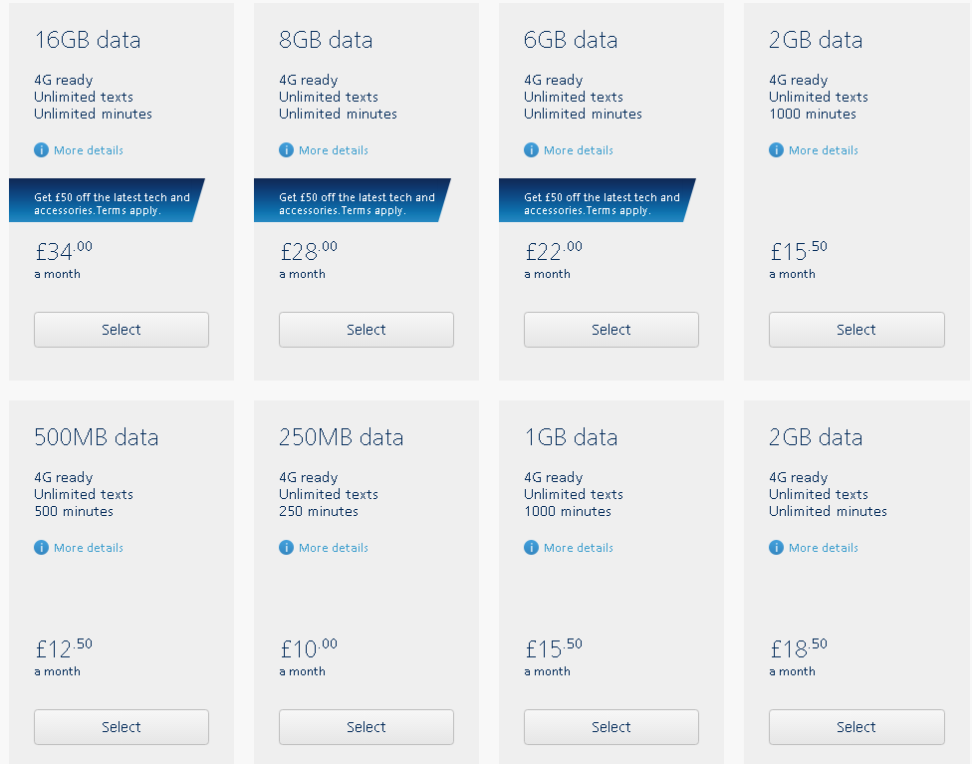Screen dimensions: 972x764
Task: Click the info icon on the 16GB plan
Action: 41,150
